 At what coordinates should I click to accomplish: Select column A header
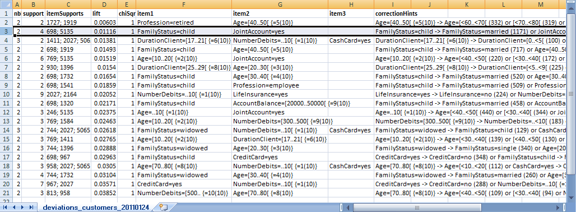click(17, 4)
